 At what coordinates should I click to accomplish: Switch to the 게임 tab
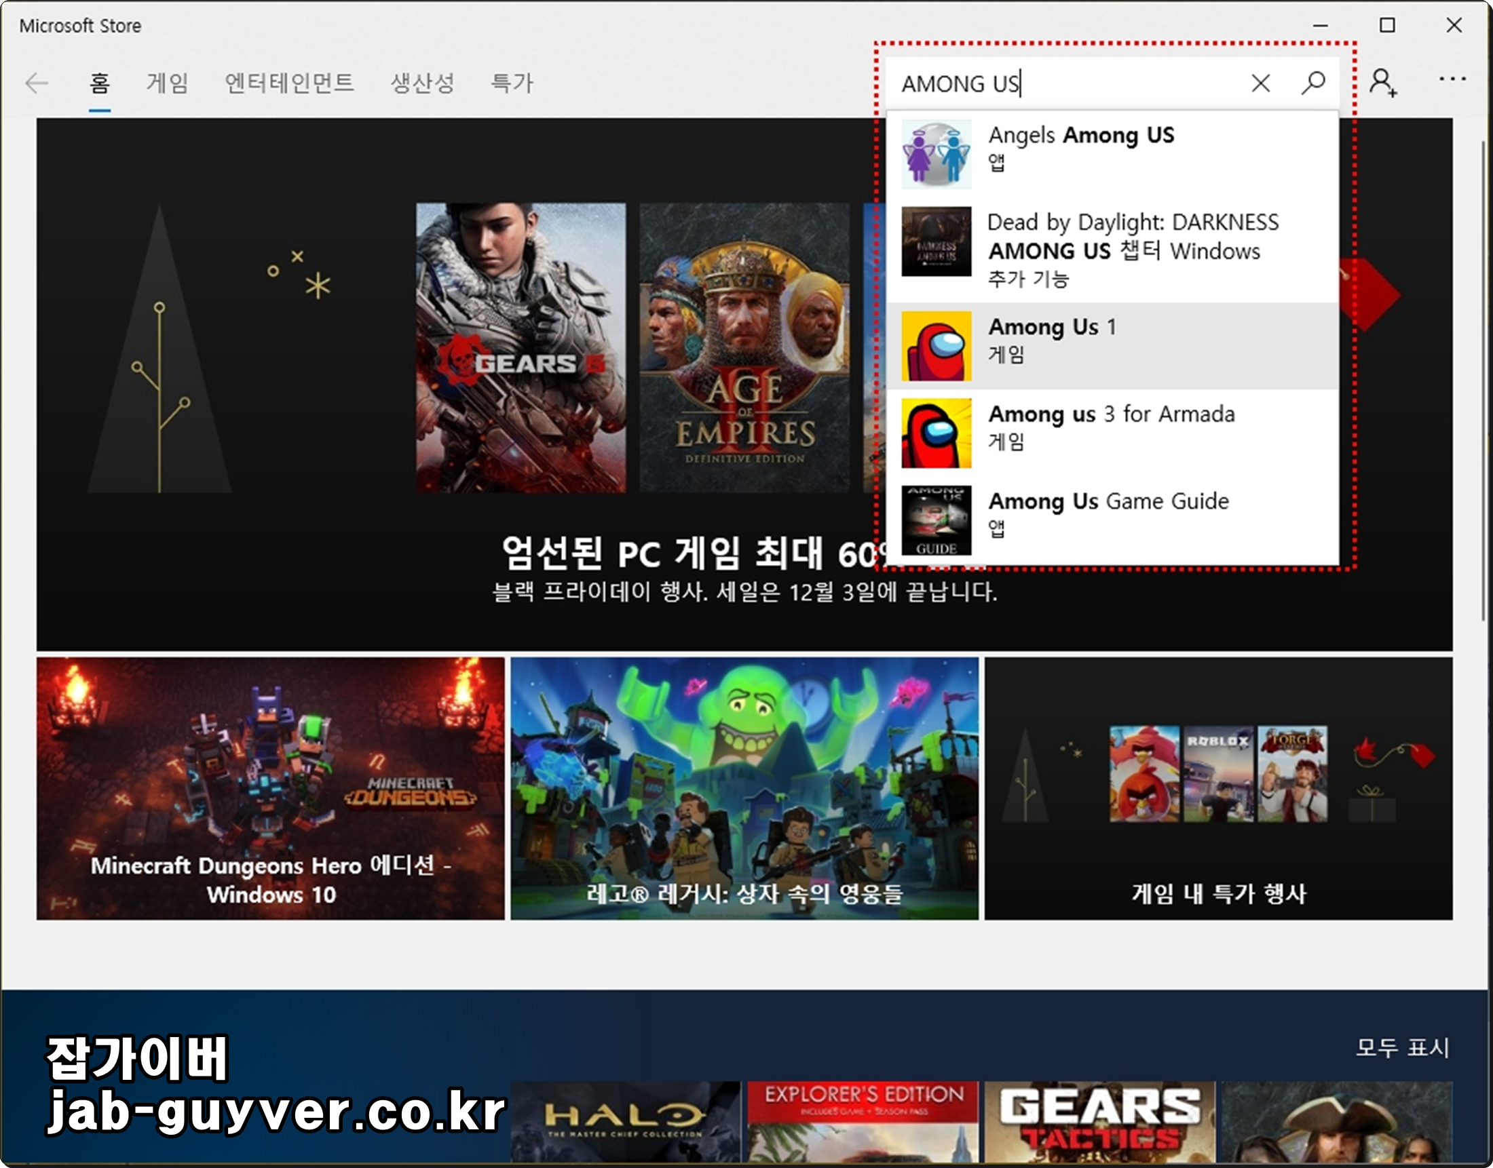coord(167,83)
